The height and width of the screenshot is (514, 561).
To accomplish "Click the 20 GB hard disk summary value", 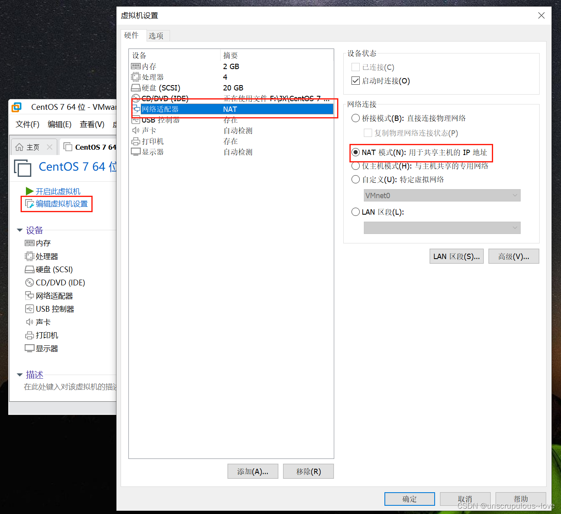I will coord(233,88).
